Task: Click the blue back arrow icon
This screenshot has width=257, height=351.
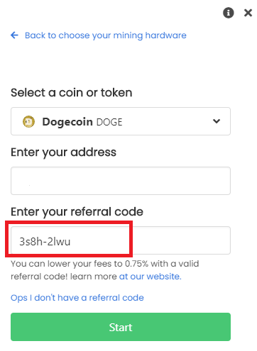Action: tap(14, 35)
